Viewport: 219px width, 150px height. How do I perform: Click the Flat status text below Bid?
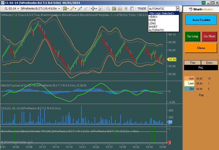[201, 95]
